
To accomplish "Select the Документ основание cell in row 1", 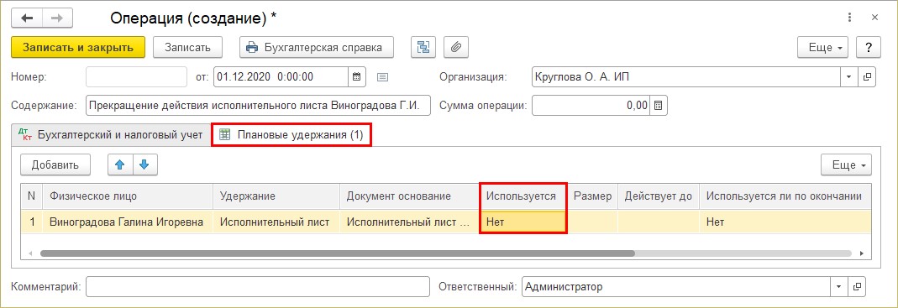I will [409, 222].
